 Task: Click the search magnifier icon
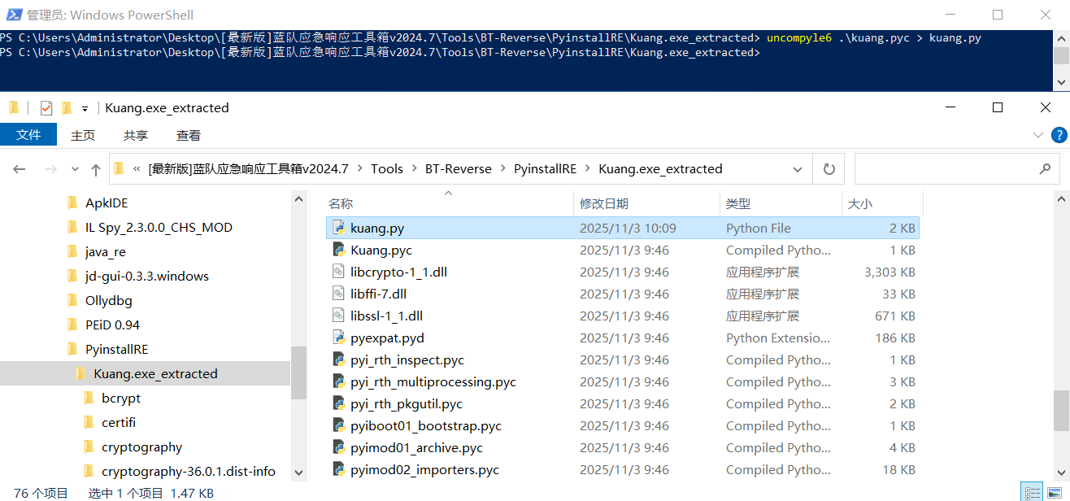tap(1045, 169)
